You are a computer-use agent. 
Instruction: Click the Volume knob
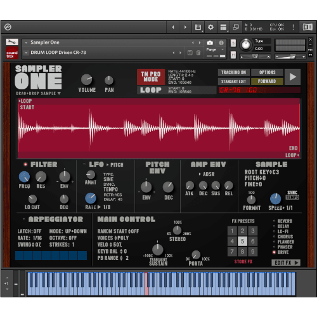click(x=86, y=80)
